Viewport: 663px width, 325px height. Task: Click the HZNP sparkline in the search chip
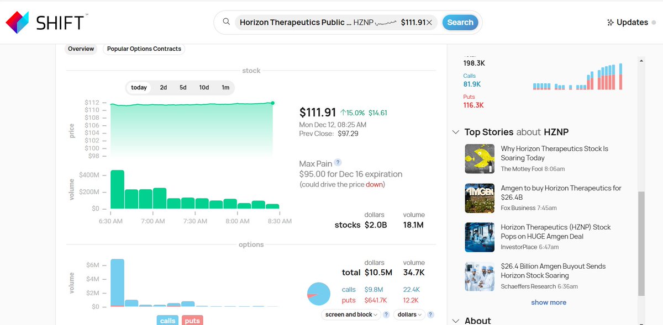386,23
